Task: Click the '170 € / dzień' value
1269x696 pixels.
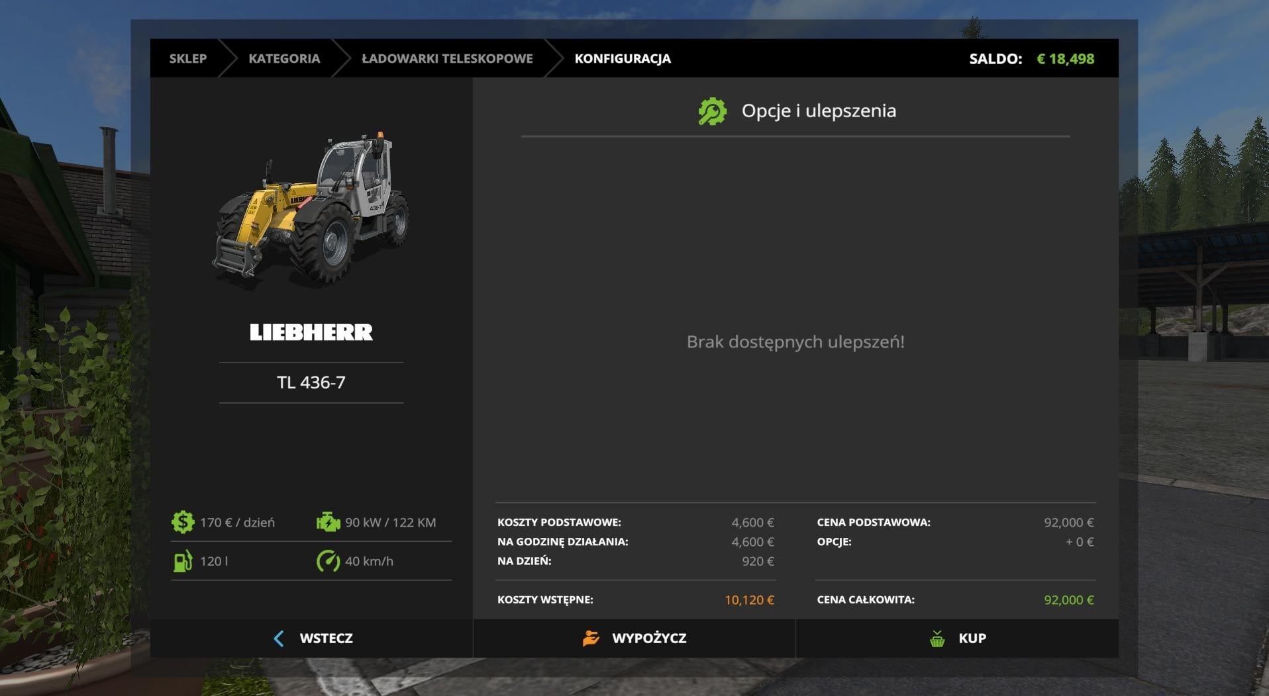Action: pos(237,523)
